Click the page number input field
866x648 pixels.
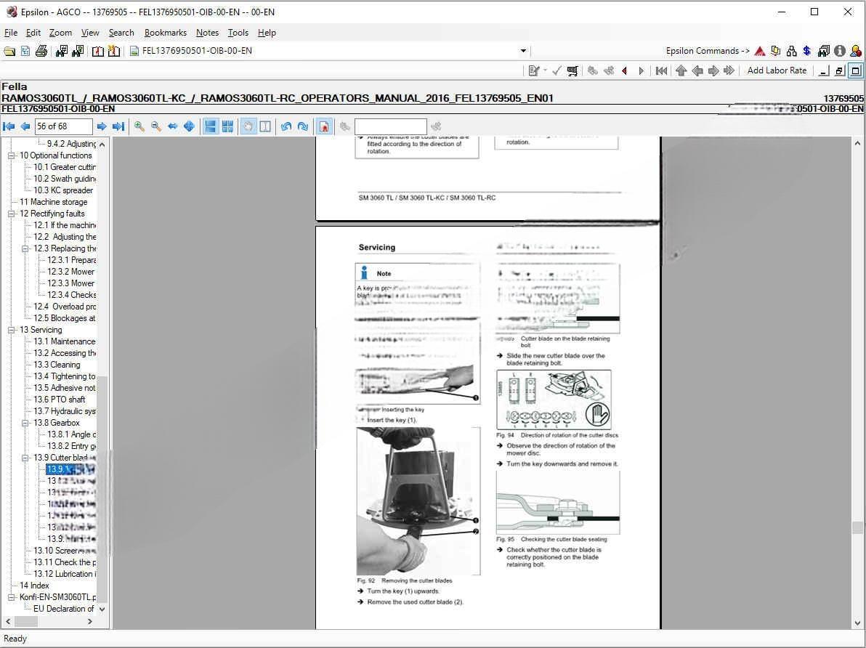tap(63, 126)
